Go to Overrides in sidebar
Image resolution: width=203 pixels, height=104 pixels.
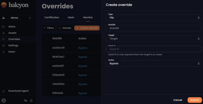tap(14, 39)
